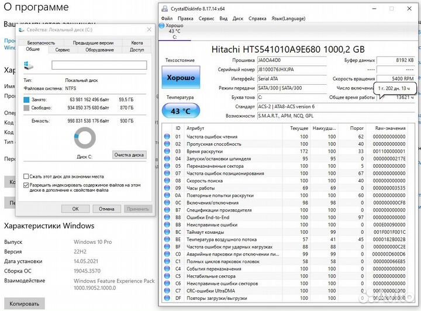The image size is (421, 311).
Task: Click status orb for C0 Аварийные парковки
Action: click(167, 254)
